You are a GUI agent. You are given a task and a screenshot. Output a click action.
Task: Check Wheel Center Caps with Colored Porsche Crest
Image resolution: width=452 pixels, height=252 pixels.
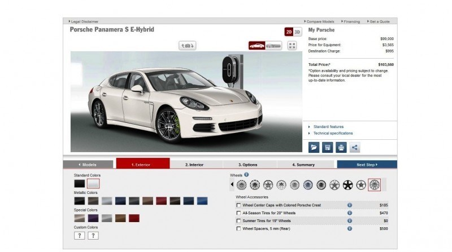coord(238,205)
